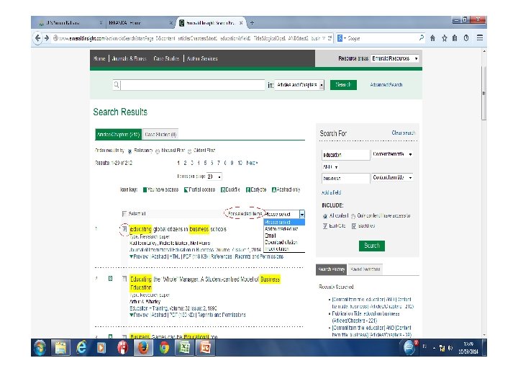518x389 pixels.
Task: Open 'Articles and Chapters' search scope dropdown
Action: pos(300,85)
